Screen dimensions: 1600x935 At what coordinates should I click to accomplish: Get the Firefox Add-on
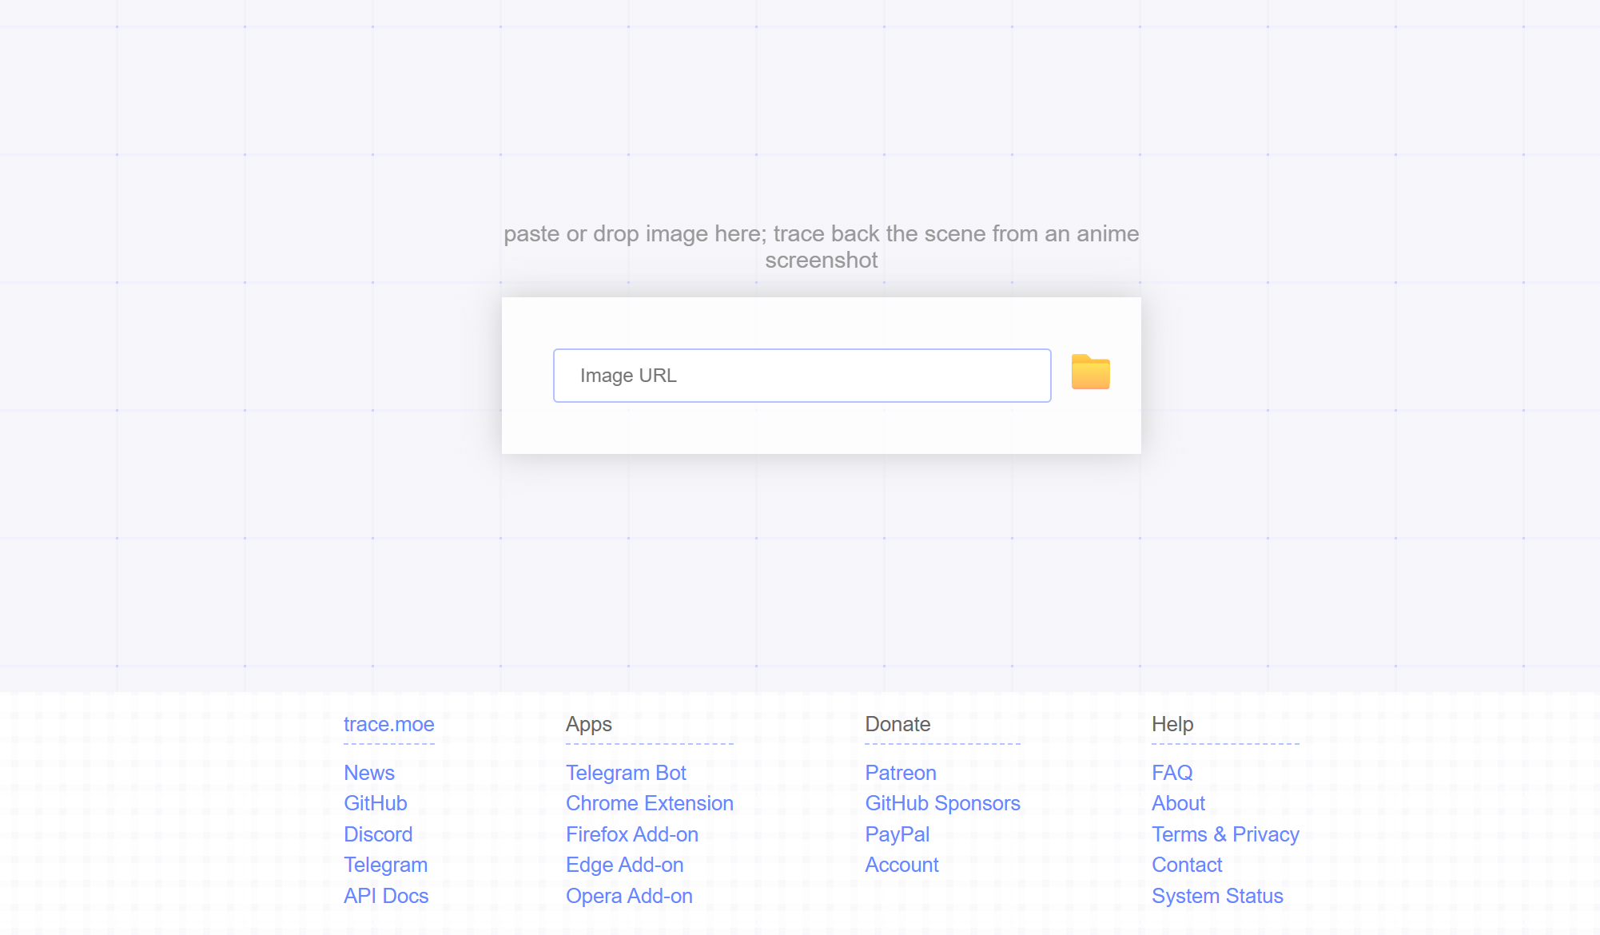[631, 834]
